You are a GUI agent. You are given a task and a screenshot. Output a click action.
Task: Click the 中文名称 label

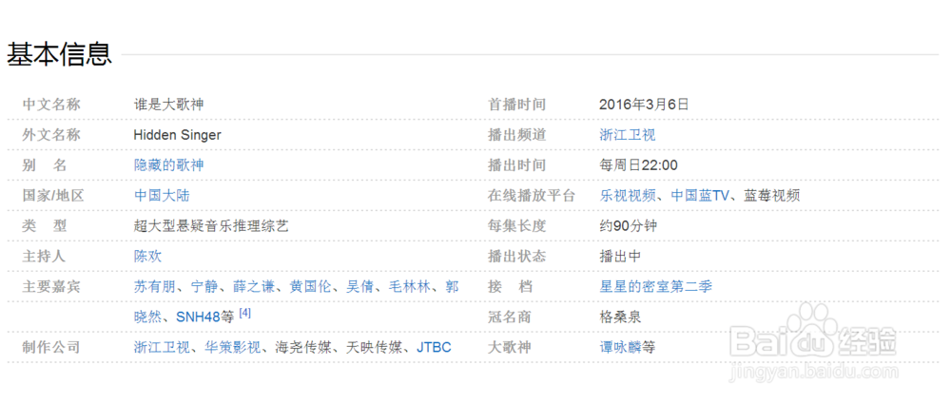click(51, 105)
